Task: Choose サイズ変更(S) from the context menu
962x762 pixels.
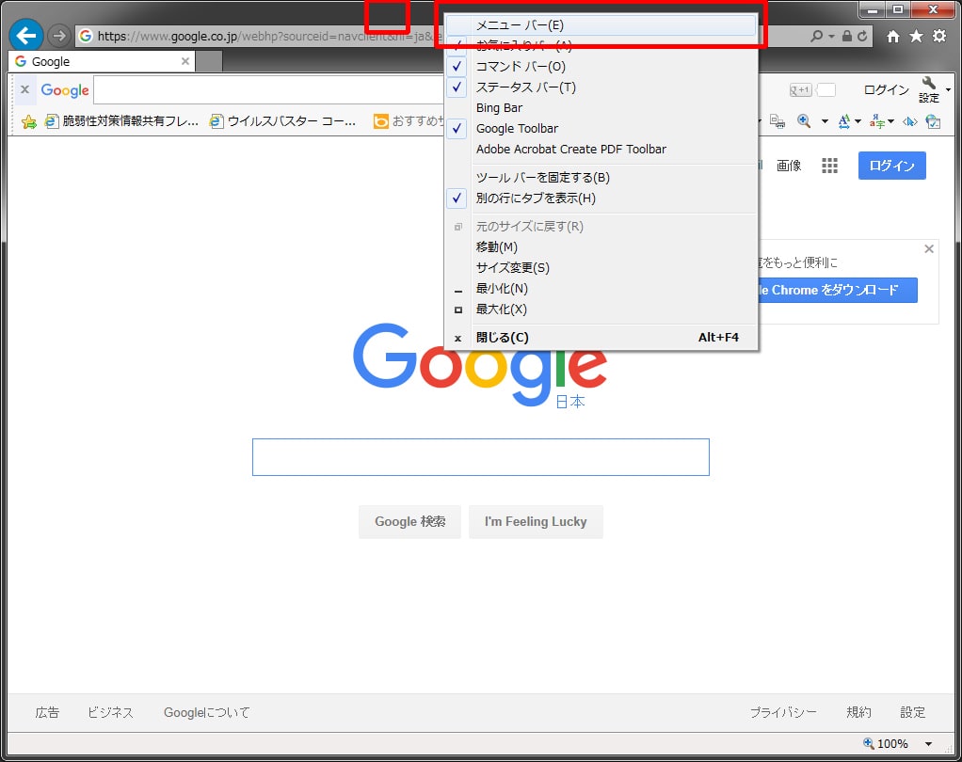Action: (x=601, y=268)
